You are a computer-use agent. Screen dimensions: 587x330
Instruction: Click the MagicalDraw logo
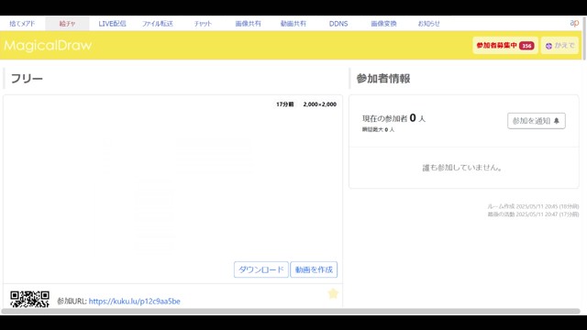(48, 45)
